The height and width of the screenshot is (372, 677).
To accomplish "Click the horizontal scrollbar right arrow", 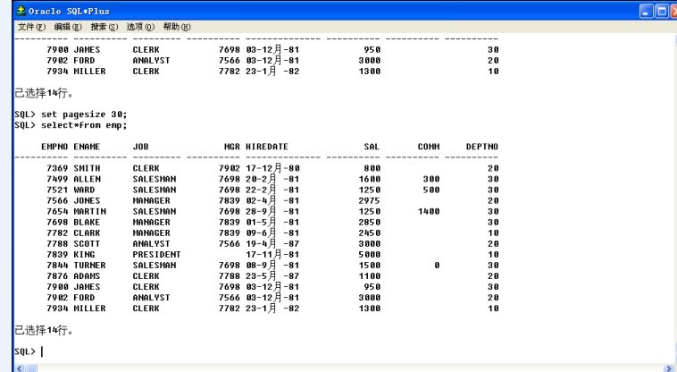I will pyautogui.click(x=670, y=368).
